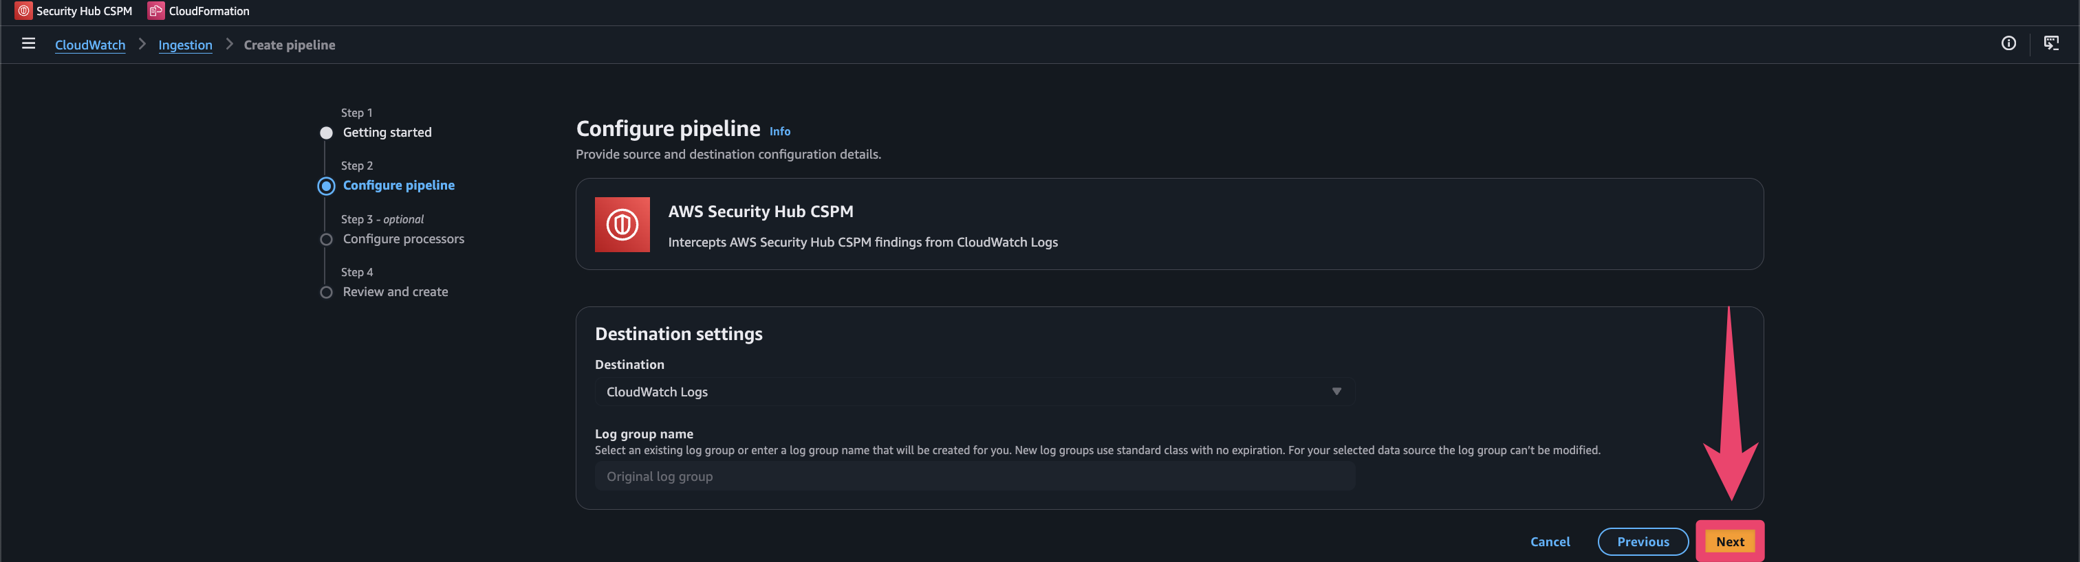Open the CloudShell icon in header

(x=2050, y=43)
